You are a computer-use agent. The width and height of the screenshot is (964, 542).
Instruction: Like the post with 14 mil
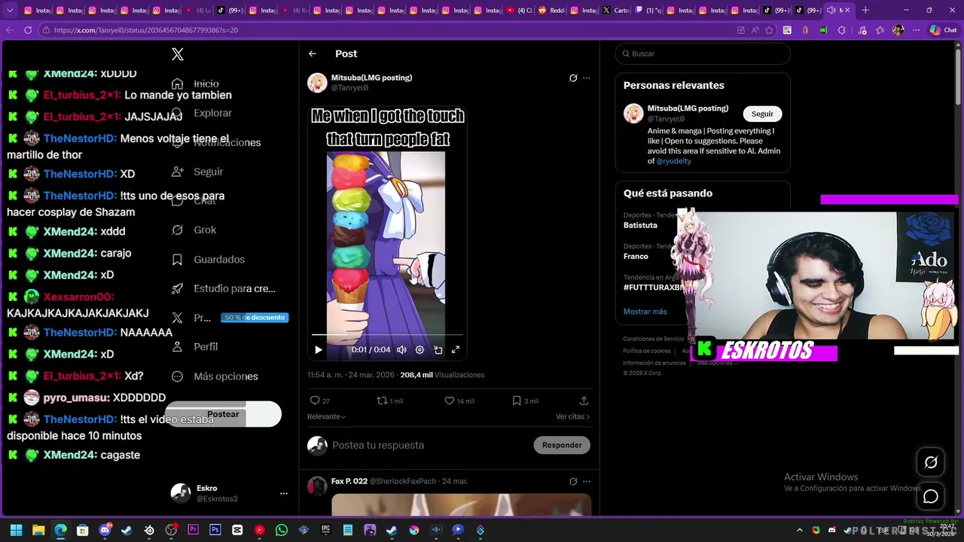tap(459, 400)
